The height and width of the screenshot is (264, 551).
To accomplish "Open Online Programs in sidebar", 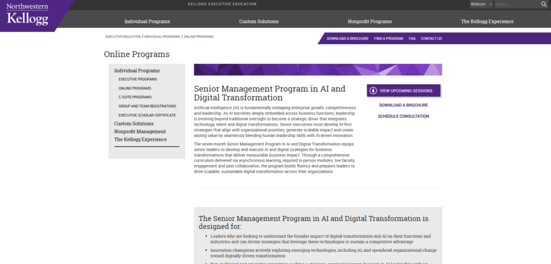I will 135,89.
